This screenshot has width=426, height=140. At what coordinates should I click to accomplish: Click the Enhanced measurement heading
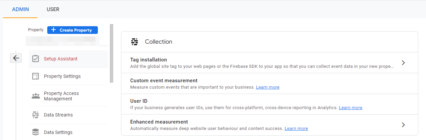coord(159,122)
